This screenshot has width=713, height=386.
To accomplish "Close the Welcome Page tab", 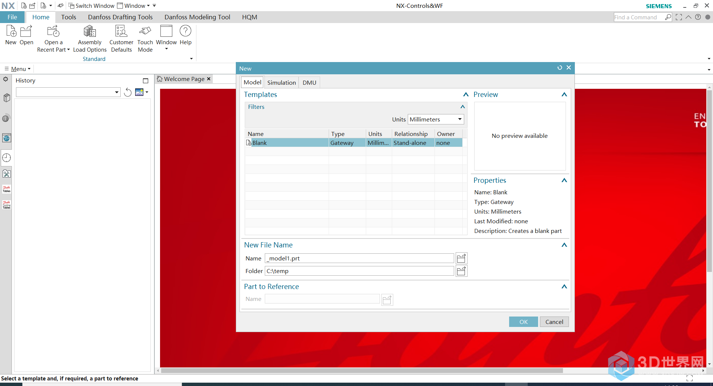I will coord(209,79).
